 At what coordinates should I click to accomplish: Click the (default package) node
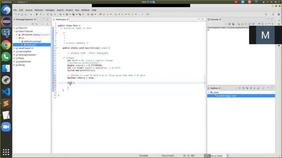(x=32, y=41)
